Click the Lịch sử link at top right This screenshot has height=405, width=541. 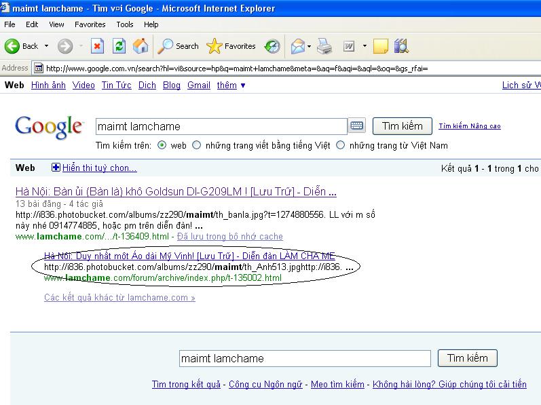(x=521, y=85)
